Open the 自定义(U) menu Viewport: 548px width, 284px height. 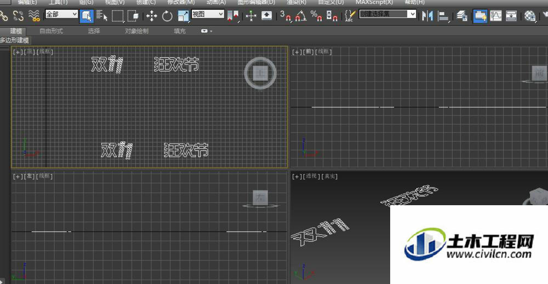(330, 2)
